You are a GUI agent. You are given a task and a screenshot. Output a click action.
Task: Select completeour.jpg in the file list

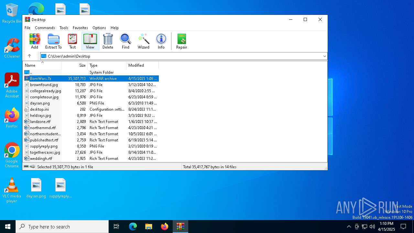91,97
